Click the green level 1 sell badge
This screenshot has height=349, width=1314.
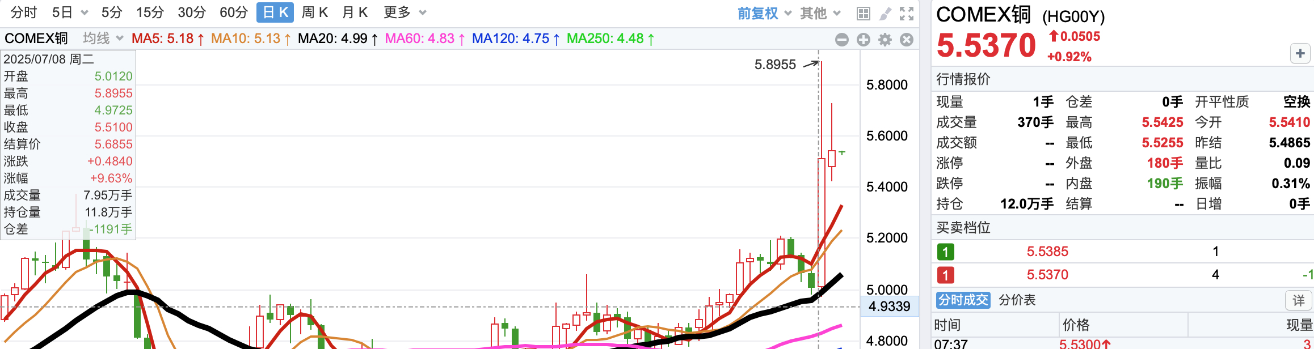[945, 252]
